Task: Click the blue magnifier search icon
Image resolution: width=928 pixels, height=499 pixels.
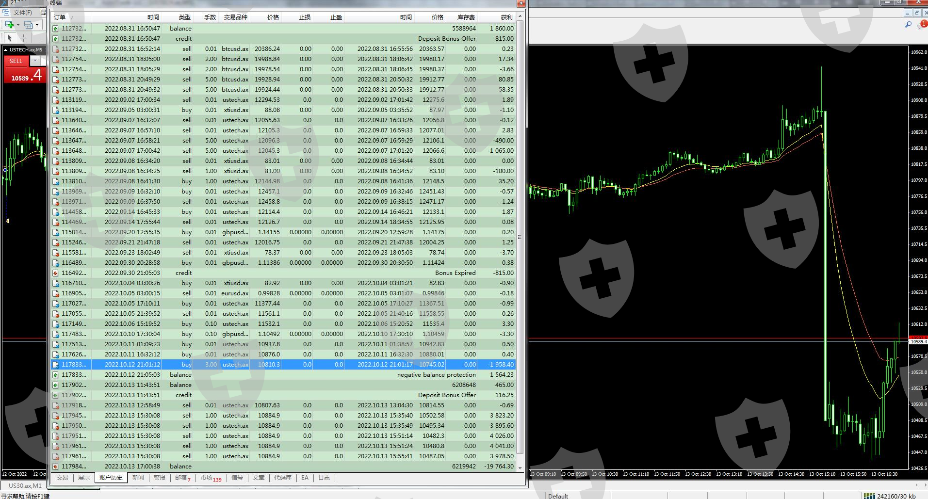Action: point(908,25)
